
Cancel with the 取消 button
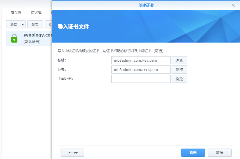[x=220, y=153]
